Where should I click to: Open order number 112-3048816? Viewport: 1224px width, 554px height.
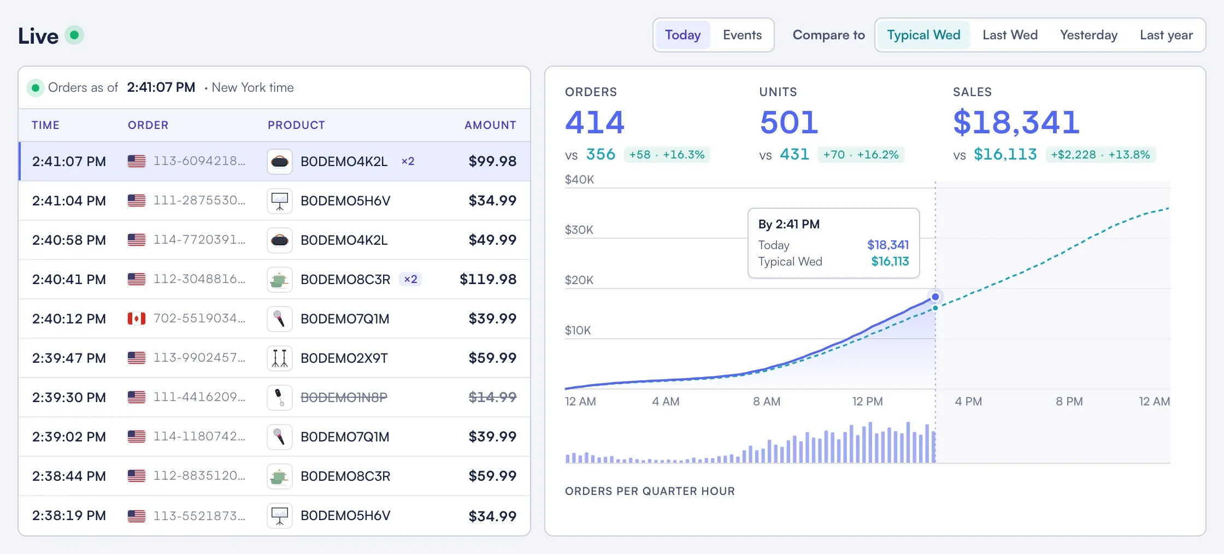pyautogui.click(x=199, y=279)
